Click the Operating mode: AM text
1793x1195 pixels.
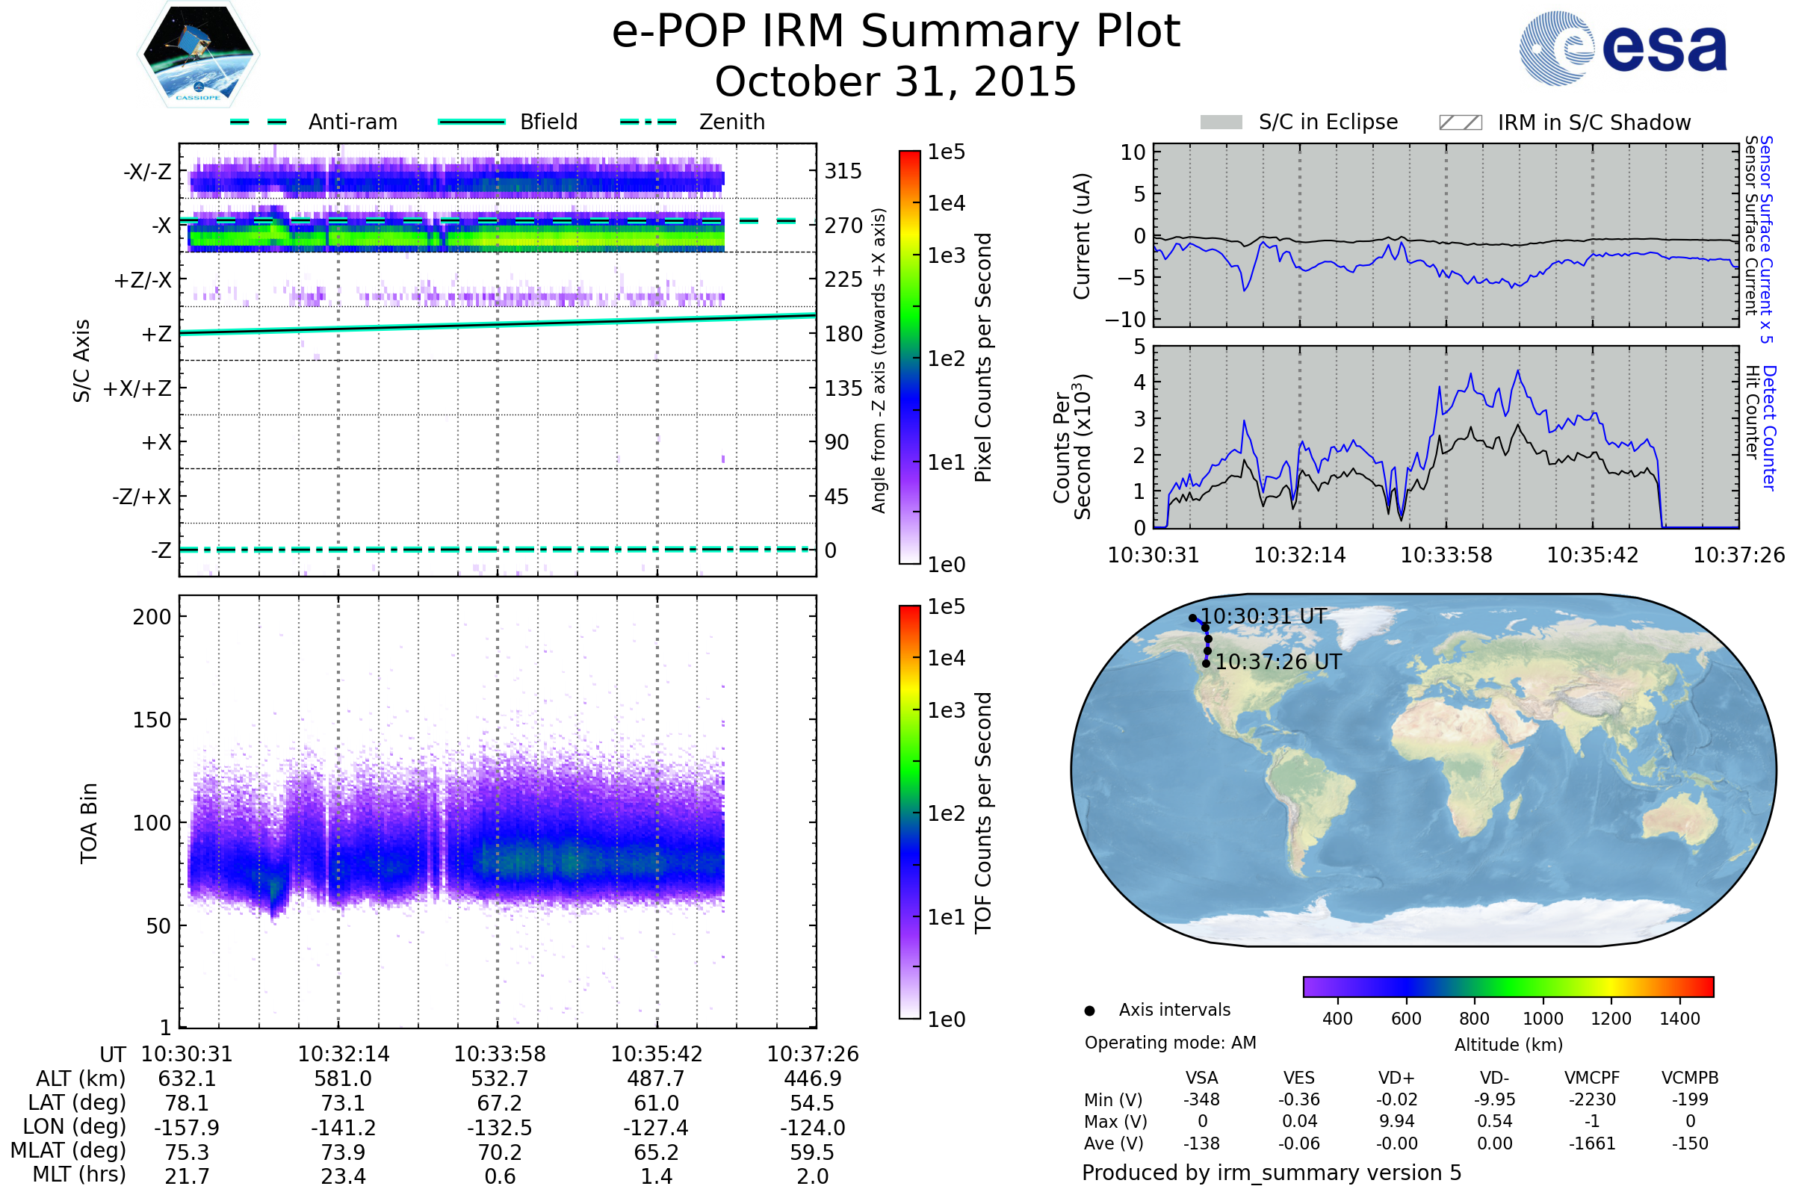pos(1170,1043)
